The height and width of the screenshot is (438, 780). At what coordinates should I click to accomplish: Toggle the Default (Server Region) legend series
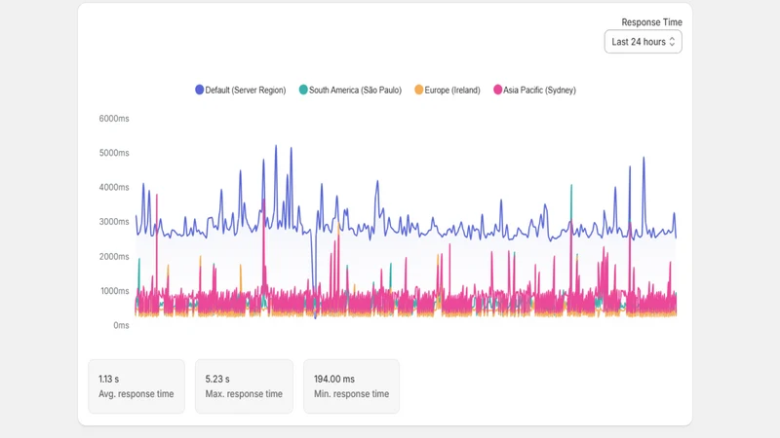tap(241, 90)
